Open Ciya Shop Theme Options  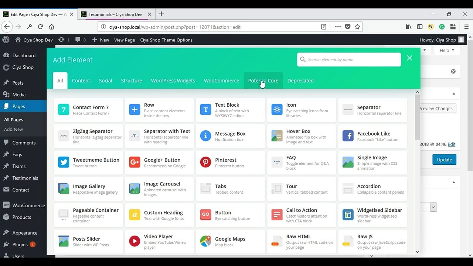pyautogui.click(x=166, y=40)
